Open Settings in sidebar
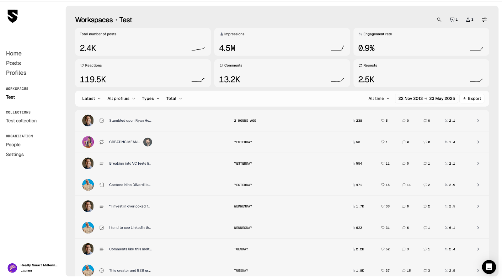 click(x=15, y=155)
